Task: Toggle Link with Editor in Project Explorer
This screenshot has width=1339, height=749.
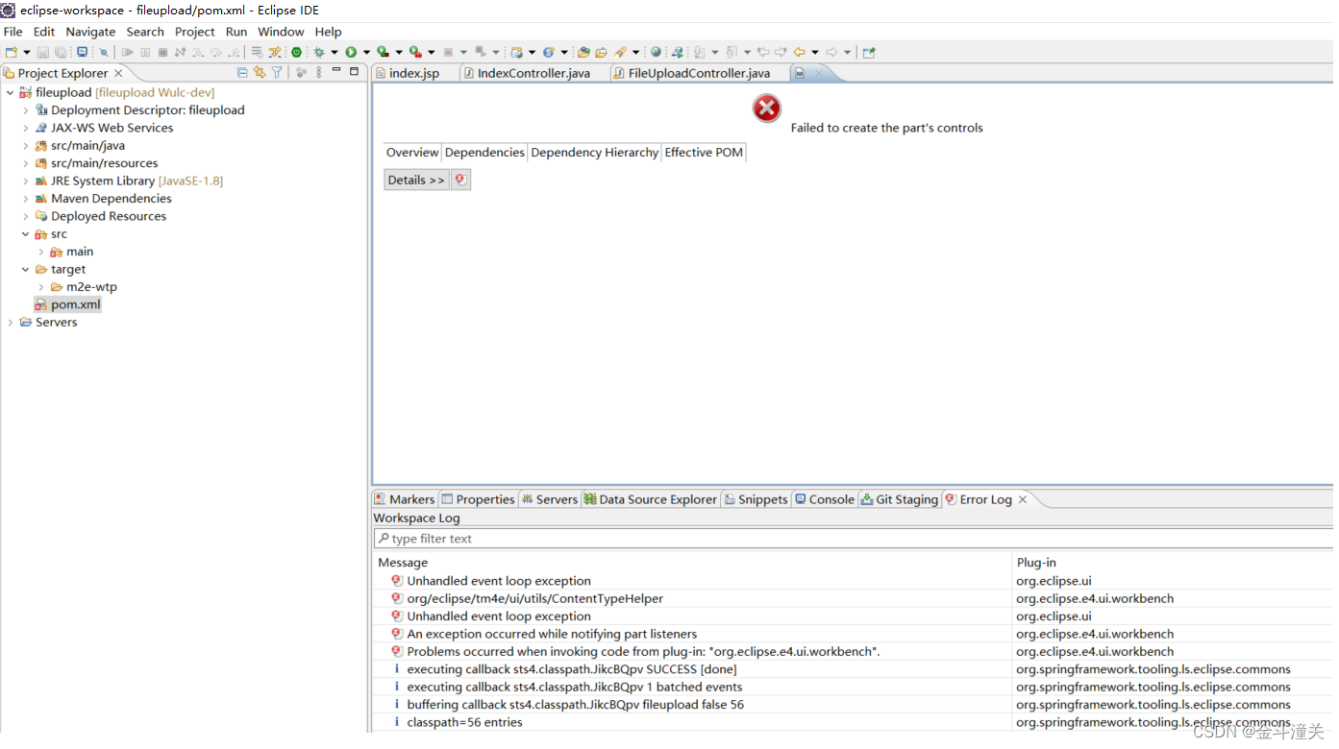Action: [x=260, y=72]
